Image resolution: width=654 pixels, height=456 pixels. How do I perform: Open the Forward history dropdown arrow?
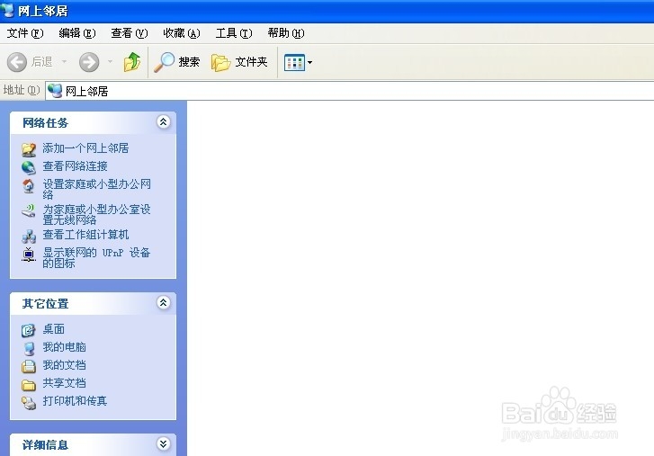110,62
